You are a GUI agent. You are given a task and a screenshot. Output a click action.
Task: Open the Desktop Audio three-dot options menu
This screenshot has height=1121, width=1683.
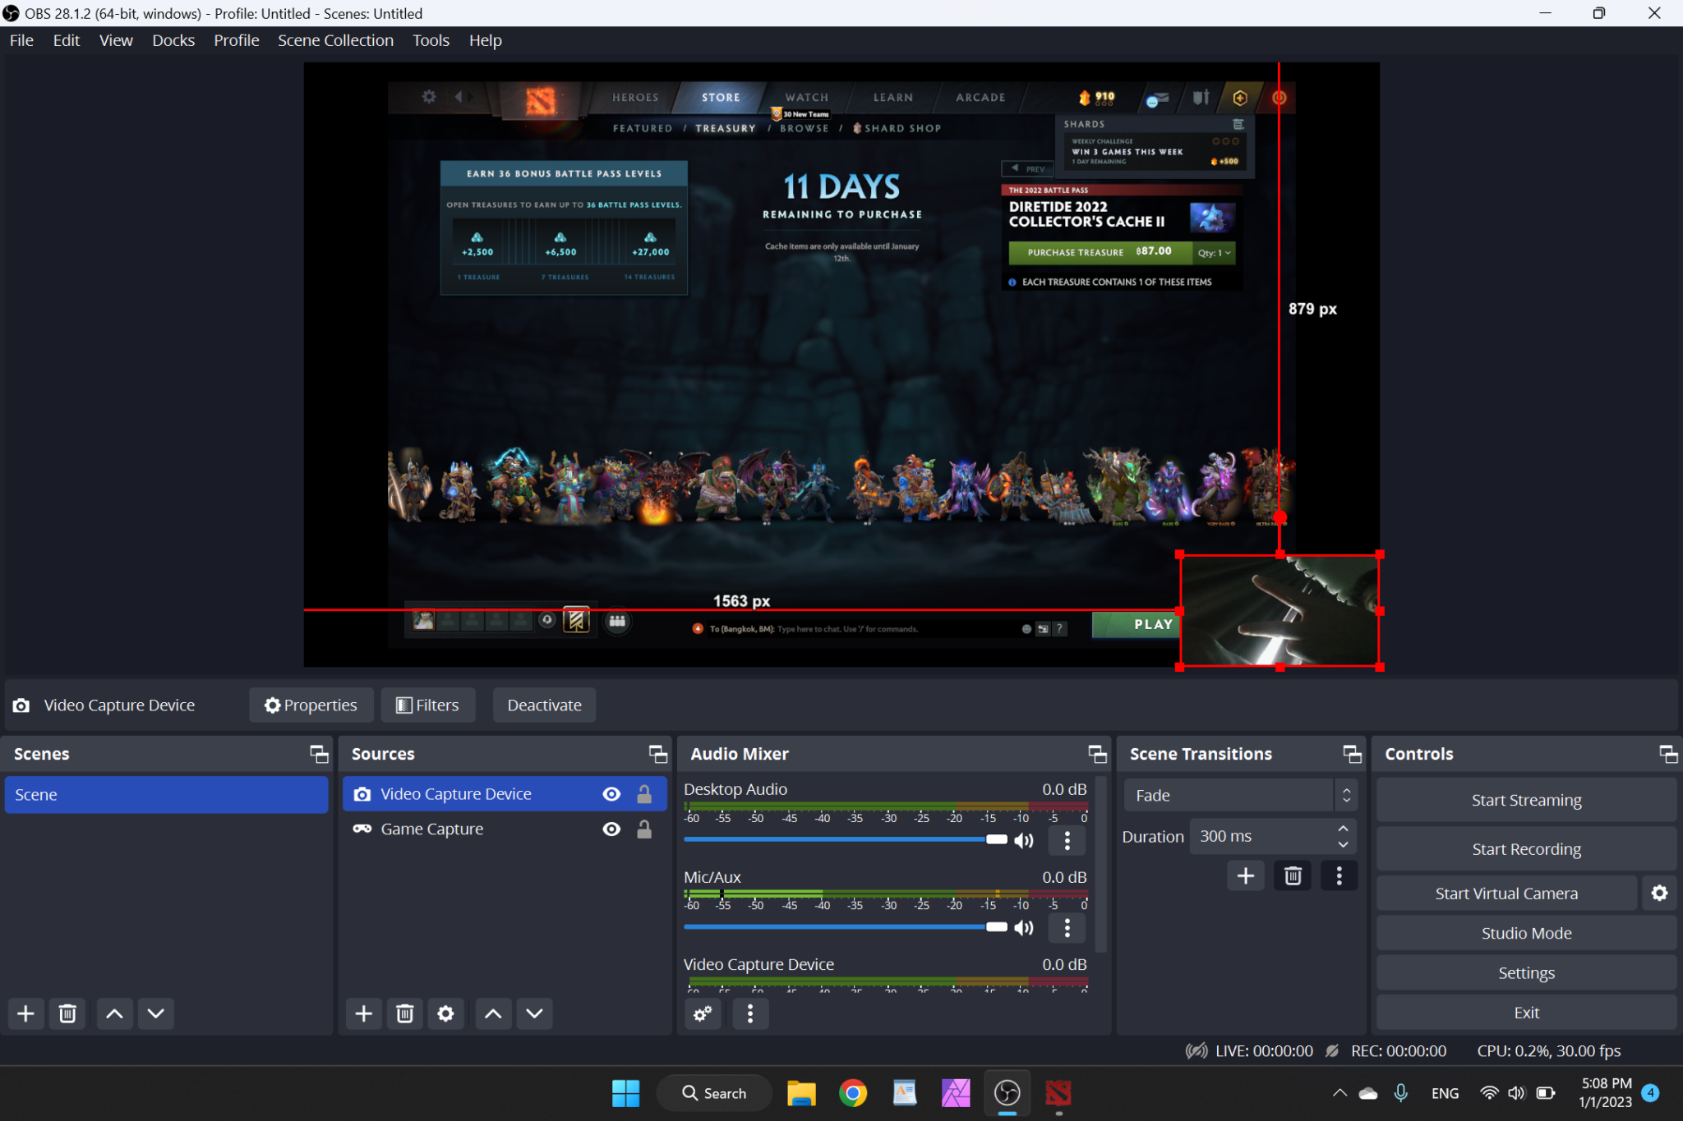[x=1066, y=839]
